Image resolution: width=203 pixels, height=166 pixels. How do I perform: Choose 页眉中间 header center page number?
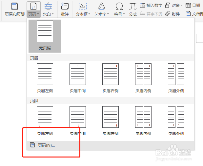tap(78, 78)
